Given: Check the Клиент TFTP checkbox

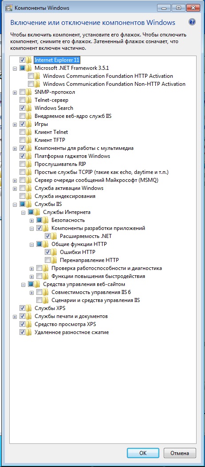Looking at the screenshot, I should (x=22, y=140).
